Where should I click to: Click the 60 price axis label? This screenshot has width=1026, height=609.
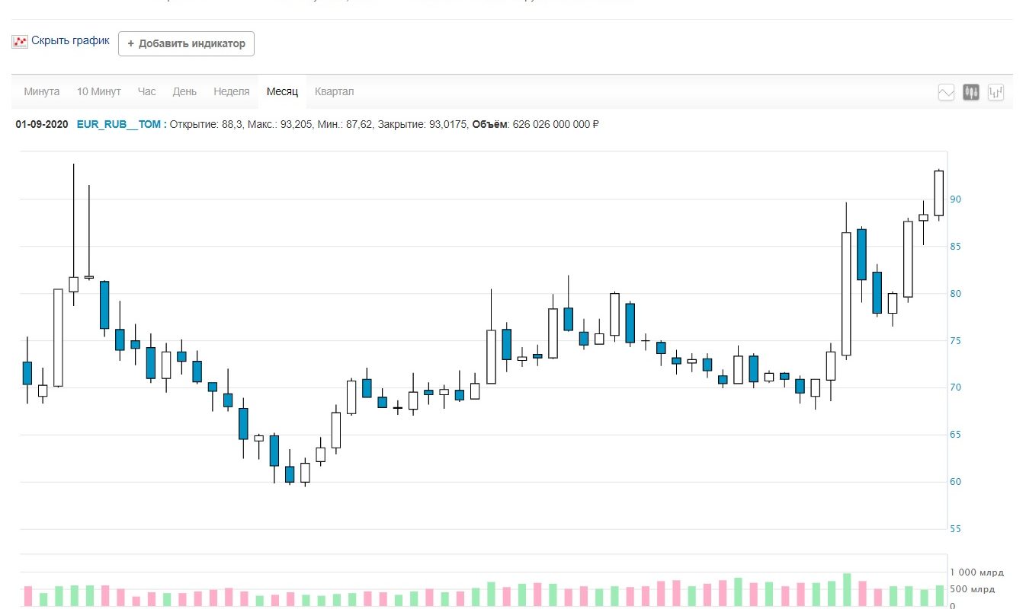point(955,482)
